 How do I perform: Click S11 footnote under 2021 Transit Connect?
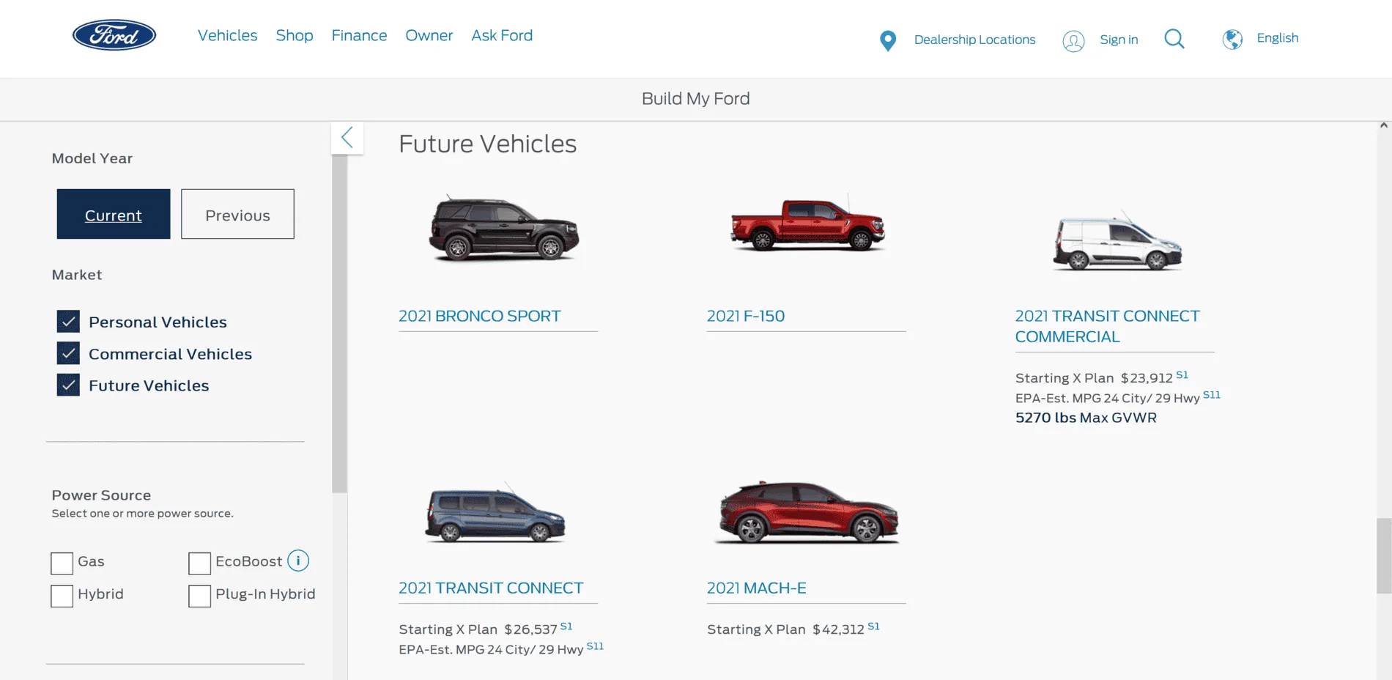pos(595,646)
